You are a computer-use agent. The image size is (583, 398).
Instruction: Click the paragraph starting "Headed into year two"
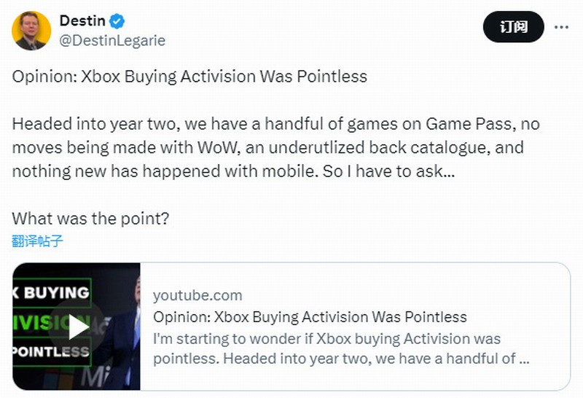click(275, 125)
